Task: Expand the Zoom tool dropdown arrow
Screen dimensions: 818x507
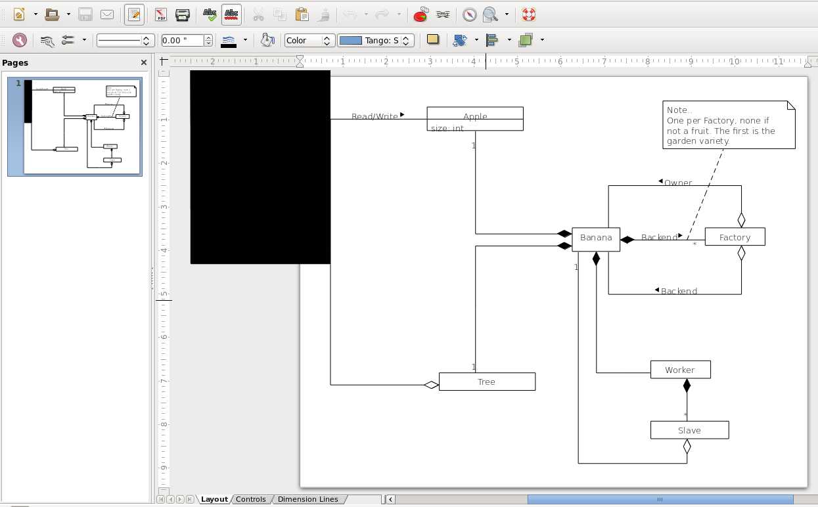Action: pos(507,14)
